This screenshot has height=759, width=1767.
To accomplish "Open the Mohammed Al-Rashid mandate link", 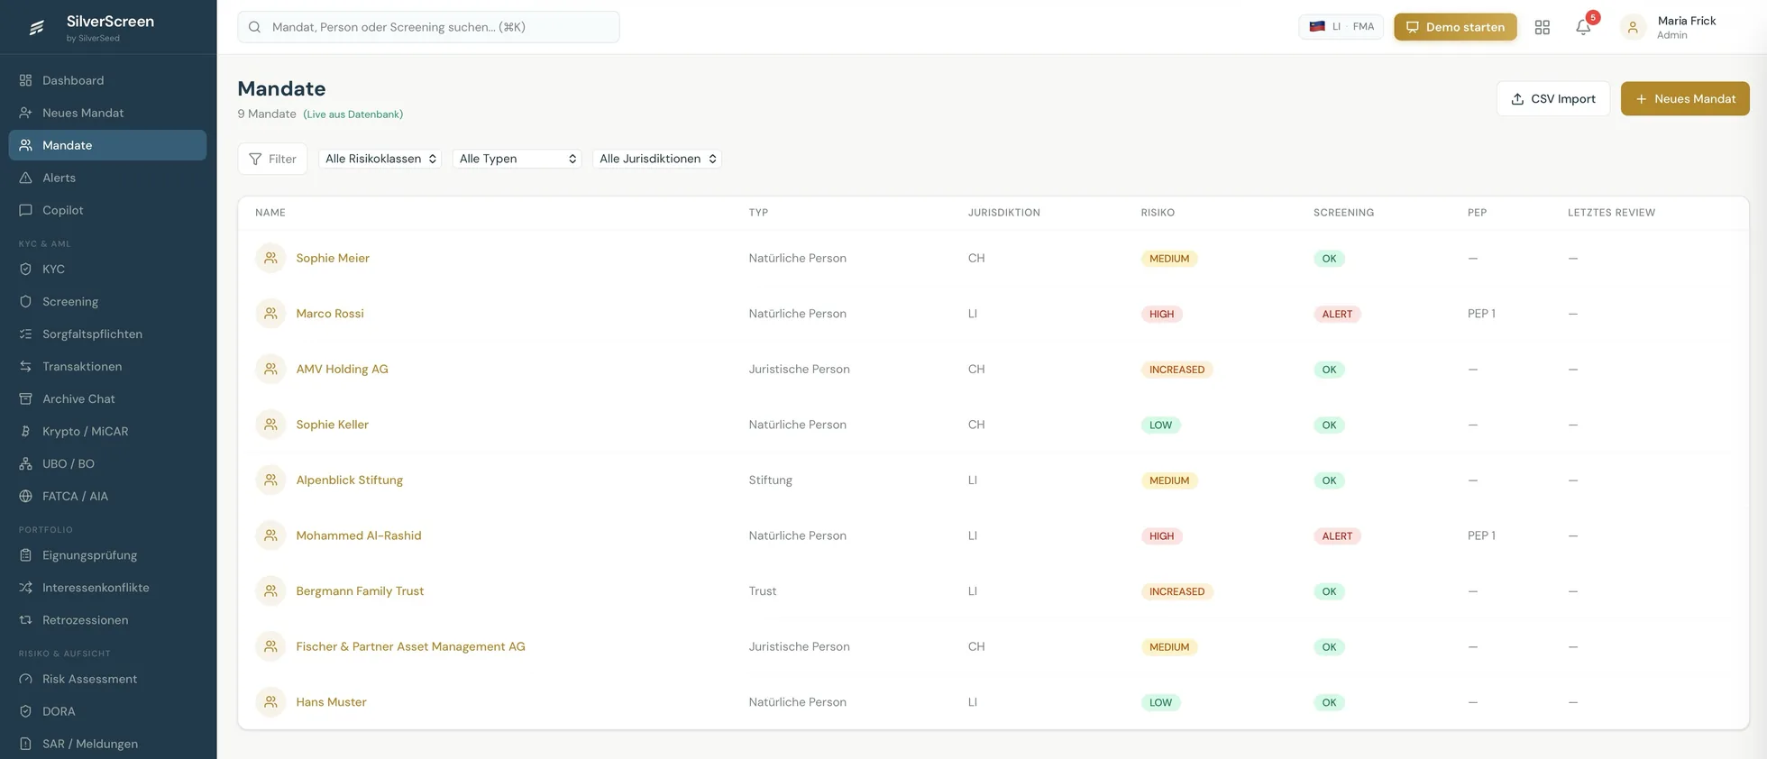I will pos(359,535).
